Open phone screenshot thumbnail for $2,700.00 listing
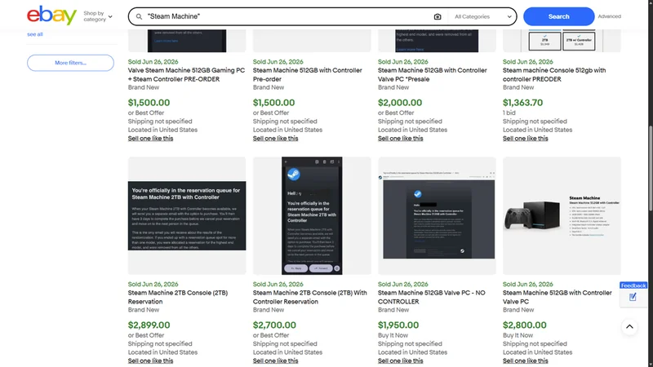 [x=312, y=215]
